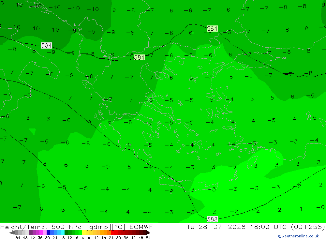Click the leftmost 584 contour label
Viewport: 326px width, 239px height.
click(x=47, y=45)
